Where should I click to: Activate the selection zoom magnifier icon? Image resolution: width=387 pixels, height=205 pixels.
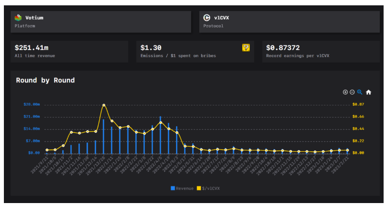click(x=360, y=92)
